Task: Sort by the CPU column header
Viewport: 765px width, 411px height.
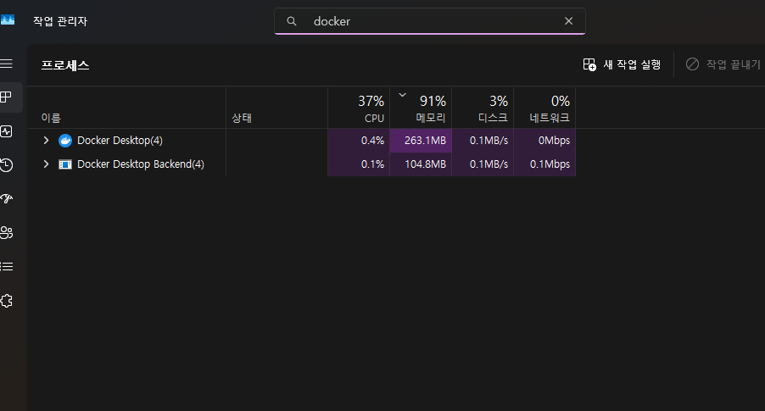Action: [359, 108]
